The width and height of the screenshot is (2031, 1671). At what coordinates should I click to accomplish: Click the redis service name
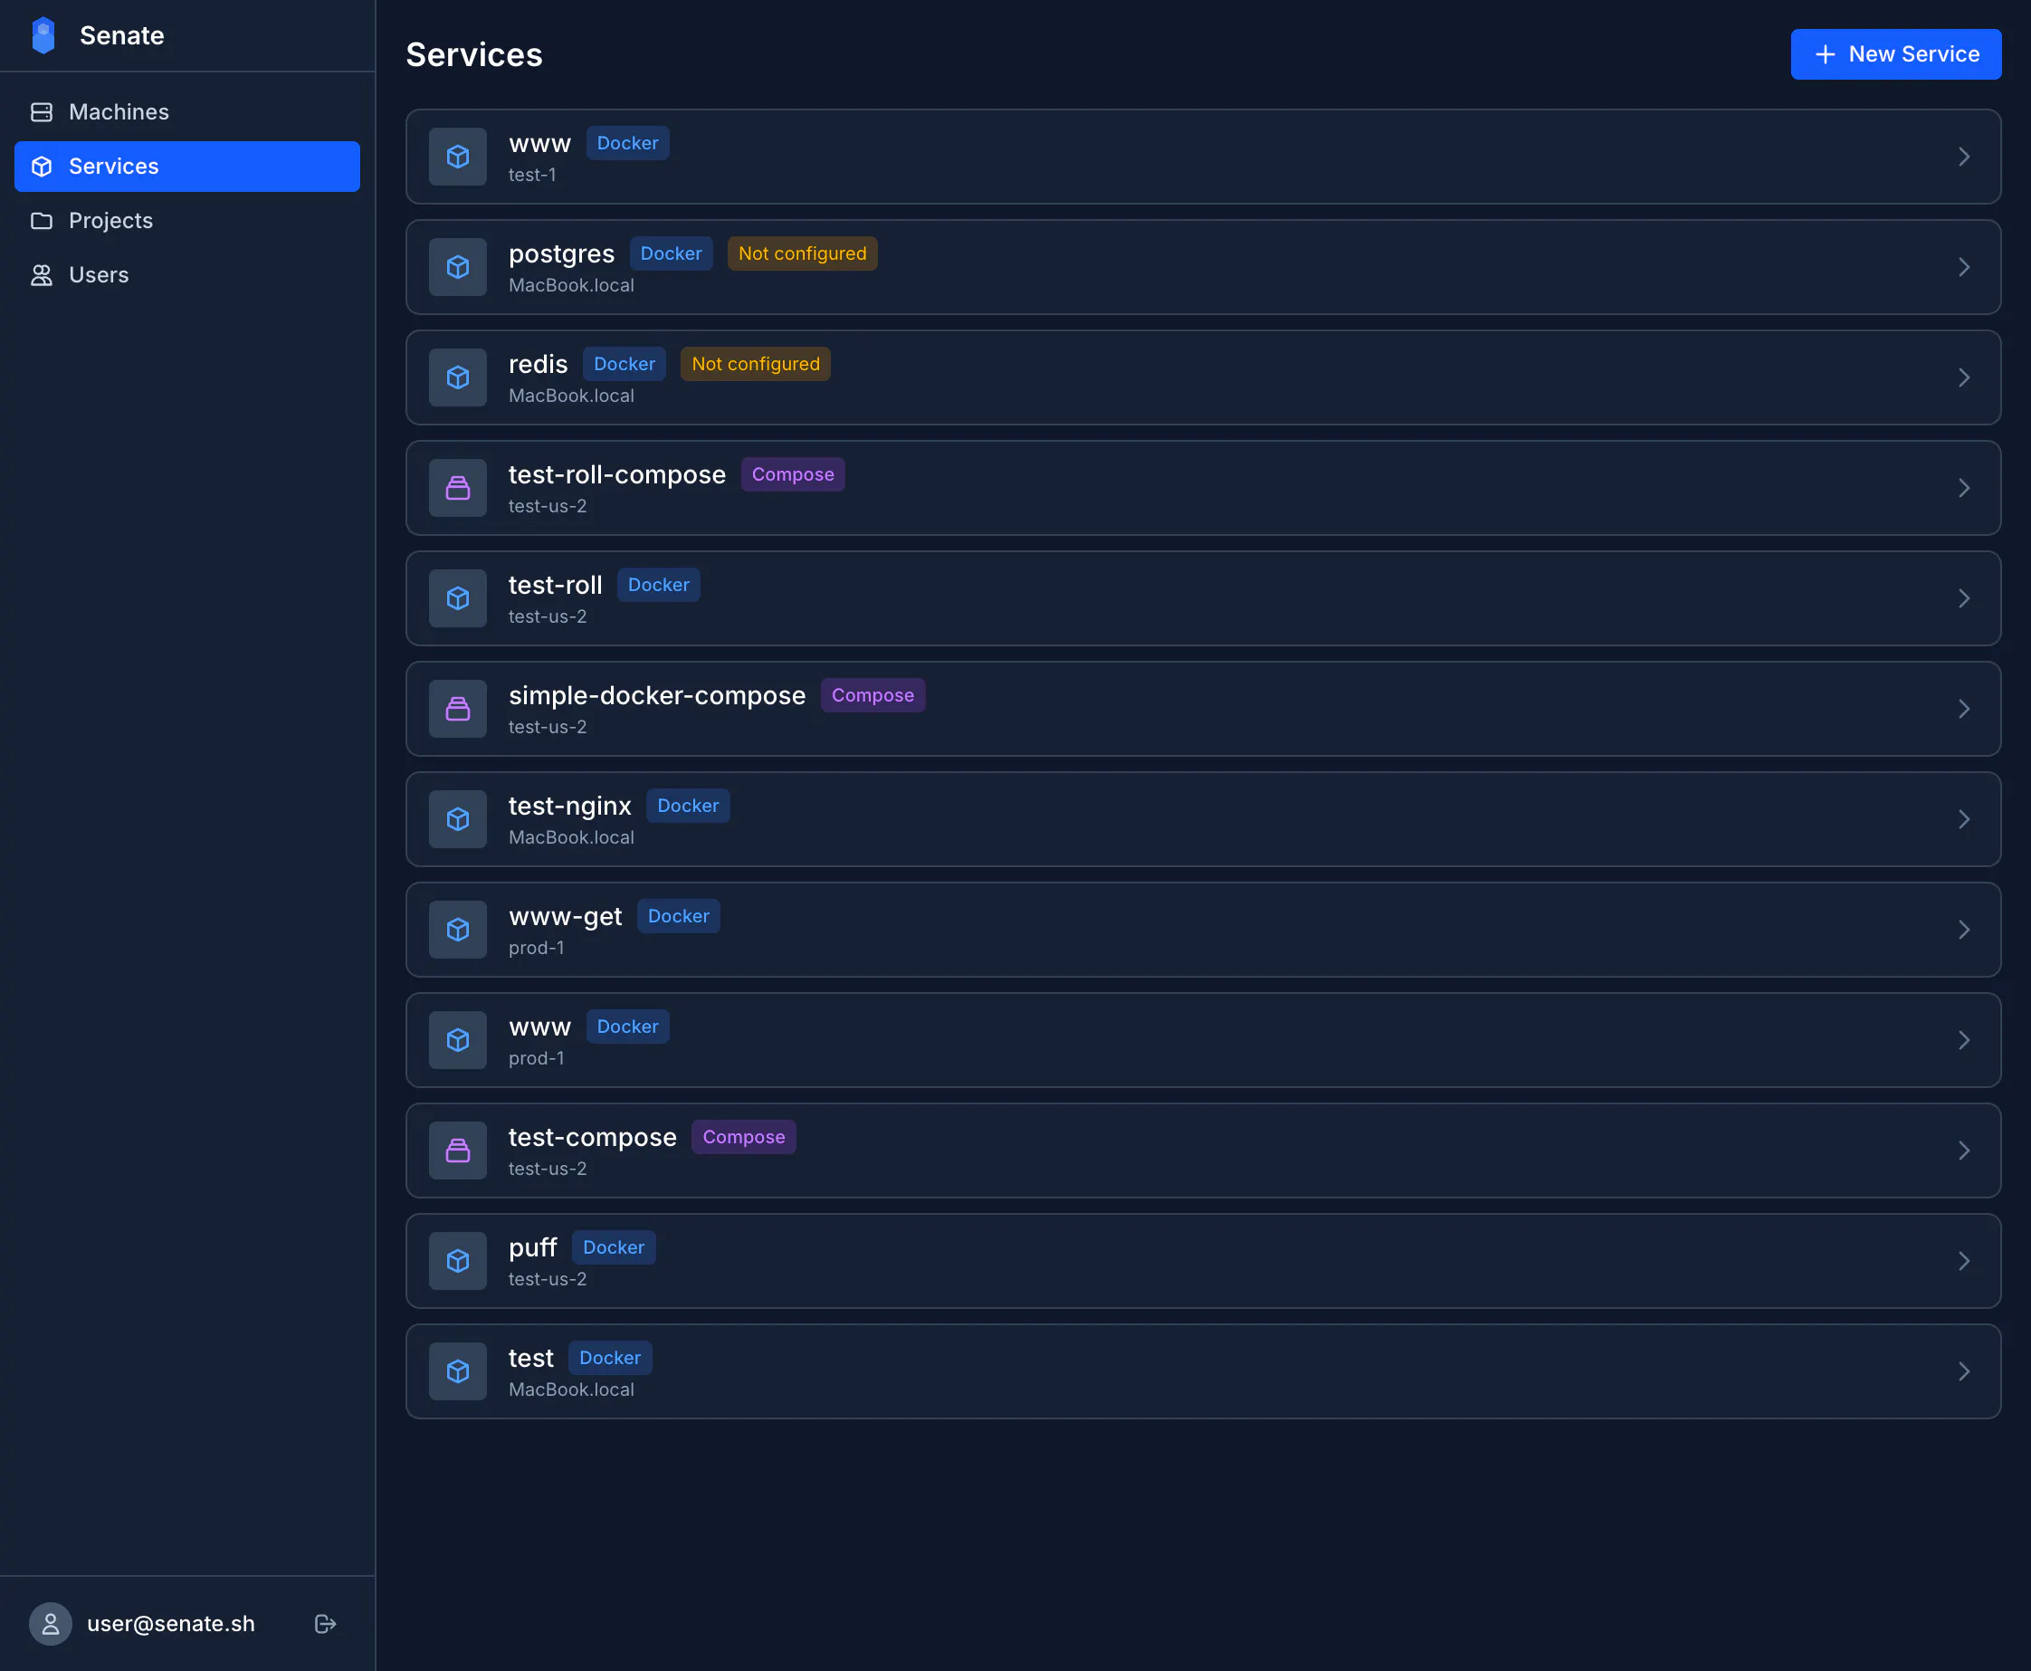(x=539, y=364)
